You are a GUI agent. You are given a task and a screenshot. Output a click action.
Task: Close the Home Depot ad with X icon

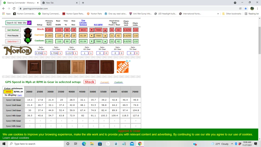pos(130,61)
